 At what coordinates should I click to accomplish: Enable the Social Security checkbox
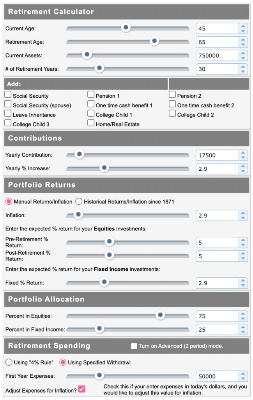(8, 95)
